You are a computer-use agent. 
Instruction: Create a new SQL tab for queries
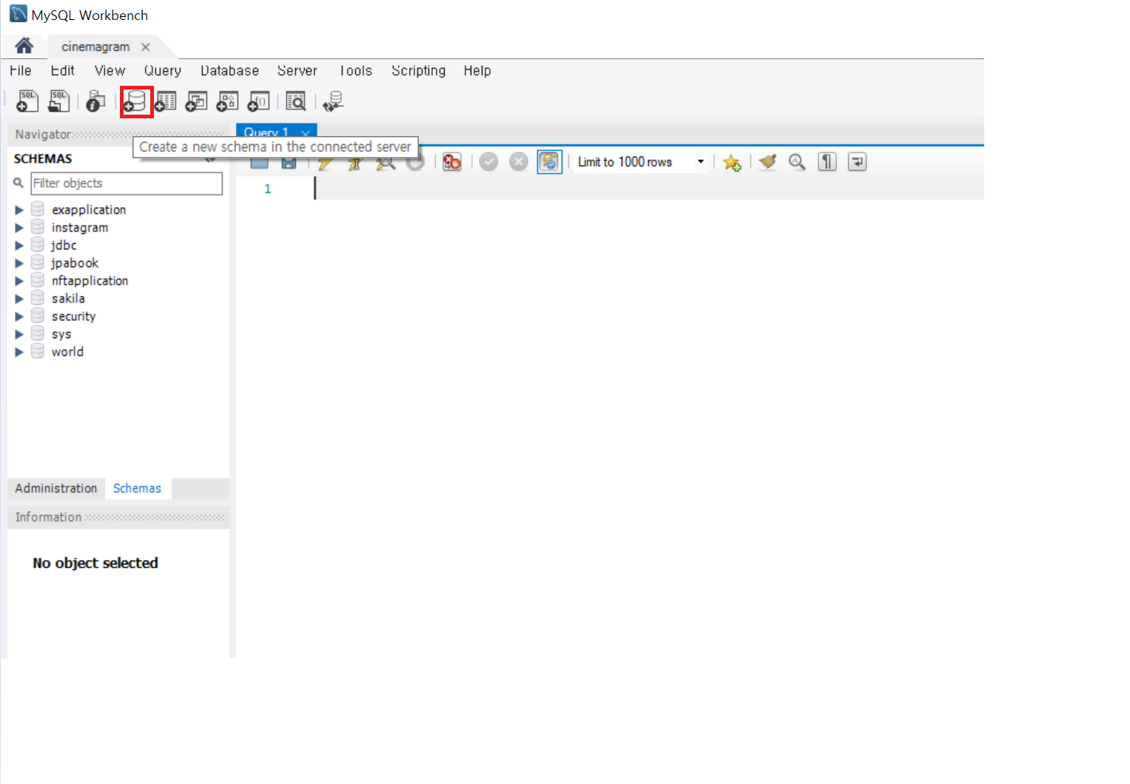click(x=27, y=101)
